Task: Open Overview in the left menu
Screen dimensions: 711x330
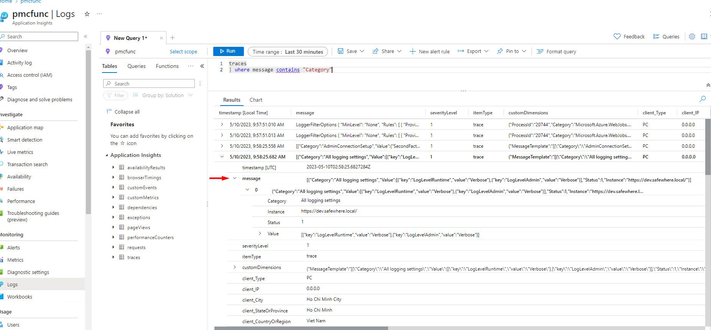Action: [17, 51]
